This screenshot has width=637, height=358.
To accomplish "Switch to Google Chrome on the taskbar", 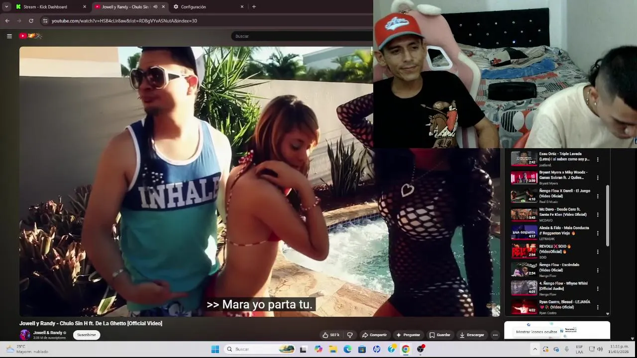I will [x=406, y=349].
